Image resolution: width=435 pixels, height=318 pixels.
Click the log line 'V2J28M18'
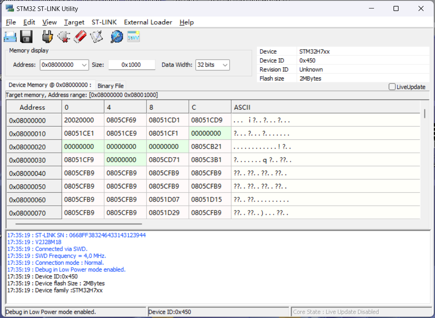tap(34, 242)
